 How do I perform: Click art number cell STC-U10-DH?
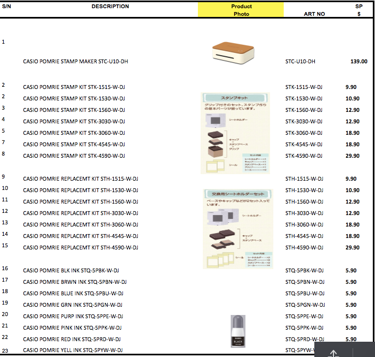(x=300, y=61)
